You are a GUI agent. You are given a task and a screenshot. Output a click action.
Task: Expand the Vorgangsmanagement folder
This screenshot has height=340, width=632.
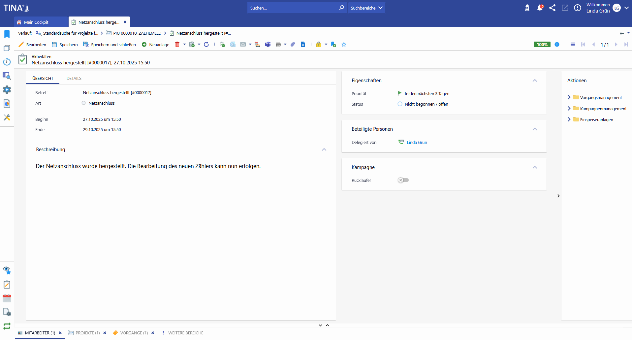click(569, 97)
